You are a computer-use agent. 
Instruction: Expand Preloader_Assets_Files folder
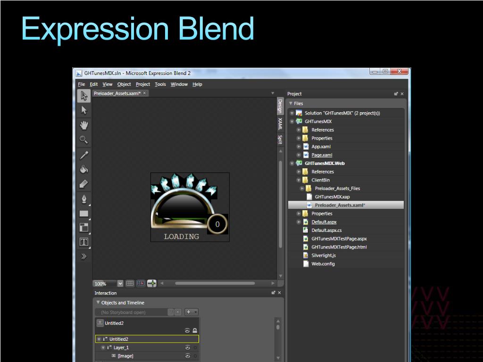(x=302, y=189)
